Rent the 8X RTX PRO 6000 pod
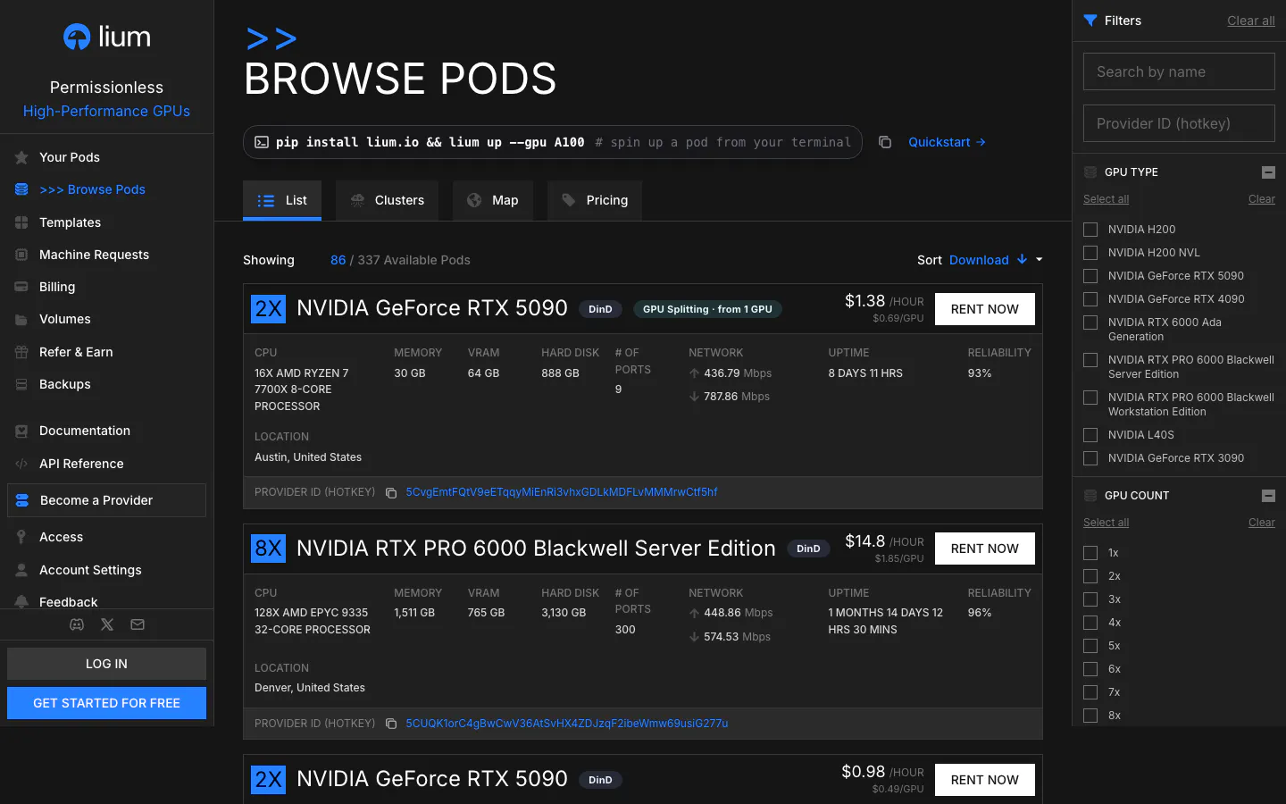Image resolution: width=1286 pixels, height=804 pixels. pos(985,549)
